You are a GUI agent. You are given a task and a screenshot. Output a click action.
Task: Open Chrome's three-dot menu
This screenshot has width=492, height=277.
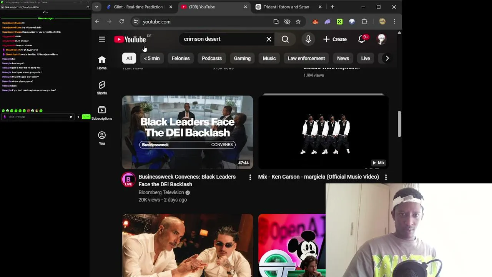[394, 22]
